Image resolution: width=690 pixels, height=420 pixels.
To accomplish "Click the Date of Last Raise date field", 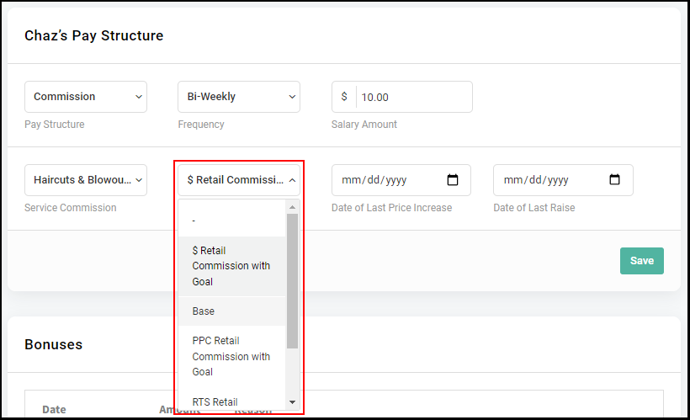I will pos(563,180).
